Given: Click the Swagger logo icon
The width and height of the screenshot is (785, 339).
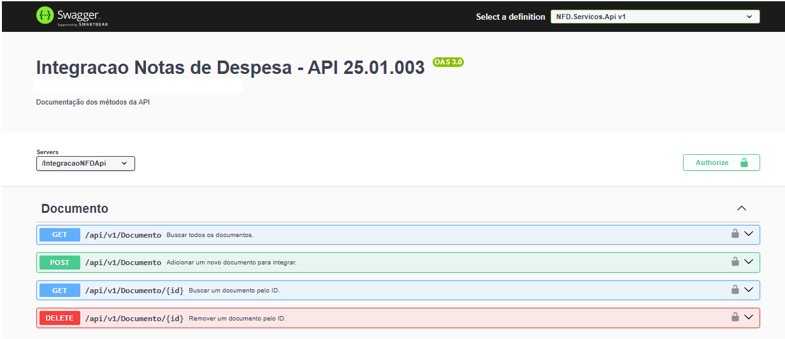Looking at the screenshot, I should (x=45, y=16).
